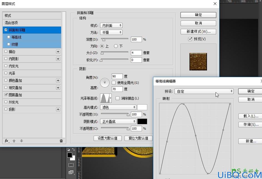Click 新建... button in contour editor
Image resolution: width=262 pixels, height=179 pixels.
click(x=251, y=141)
